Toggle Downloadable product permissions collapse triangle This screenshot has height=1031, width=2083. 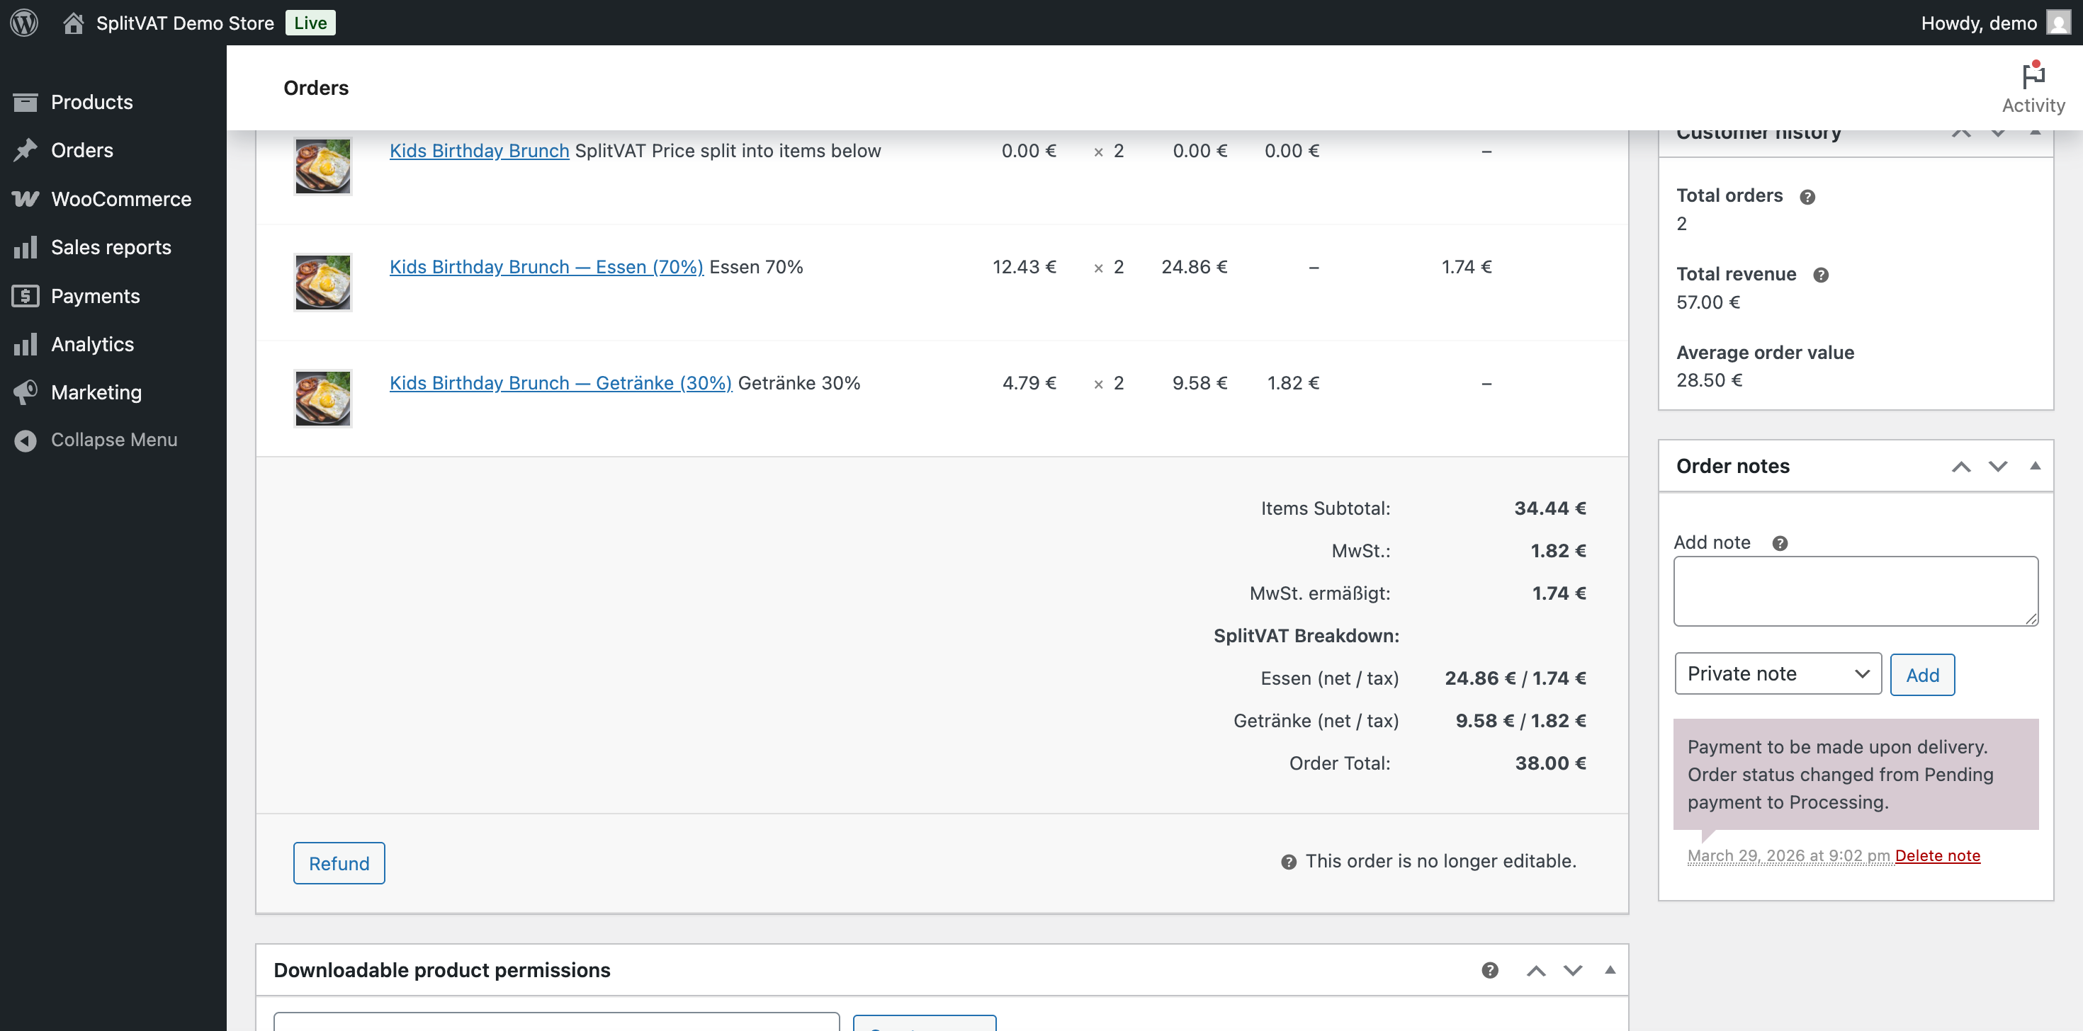click(x=1609, y=969)
